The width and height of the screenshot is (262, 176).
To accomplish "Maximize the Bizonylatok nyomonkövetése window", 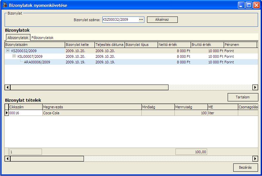I will click(x=249, y=5).
